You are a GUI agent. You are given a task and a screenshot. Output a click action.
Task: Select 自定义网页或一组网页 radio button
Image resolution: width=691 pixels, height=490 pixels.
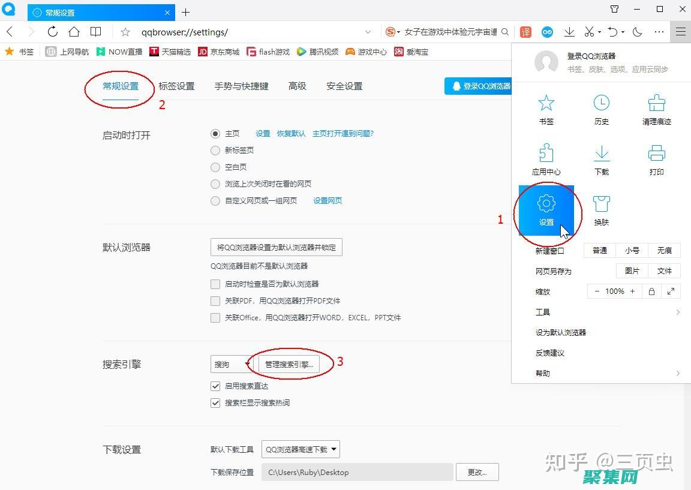coord(215,200)
